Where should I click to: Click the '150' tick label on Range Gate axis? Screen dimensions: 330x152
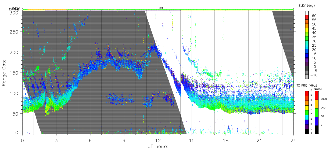pos(14,73)
